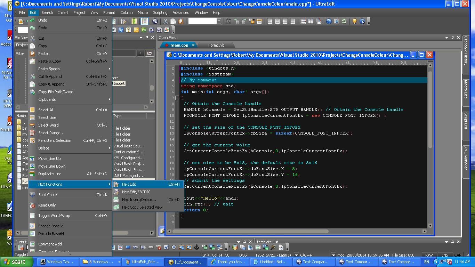This screenshot has width=475, height=267.
Task: Click the scissors Cut icon in the toolbar
Action: click(x=166, y=22)
